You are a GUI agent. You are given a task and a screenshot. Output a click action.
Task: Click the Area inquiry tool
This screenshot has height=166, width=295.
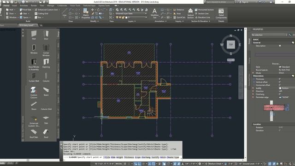[x=177, y=13]
